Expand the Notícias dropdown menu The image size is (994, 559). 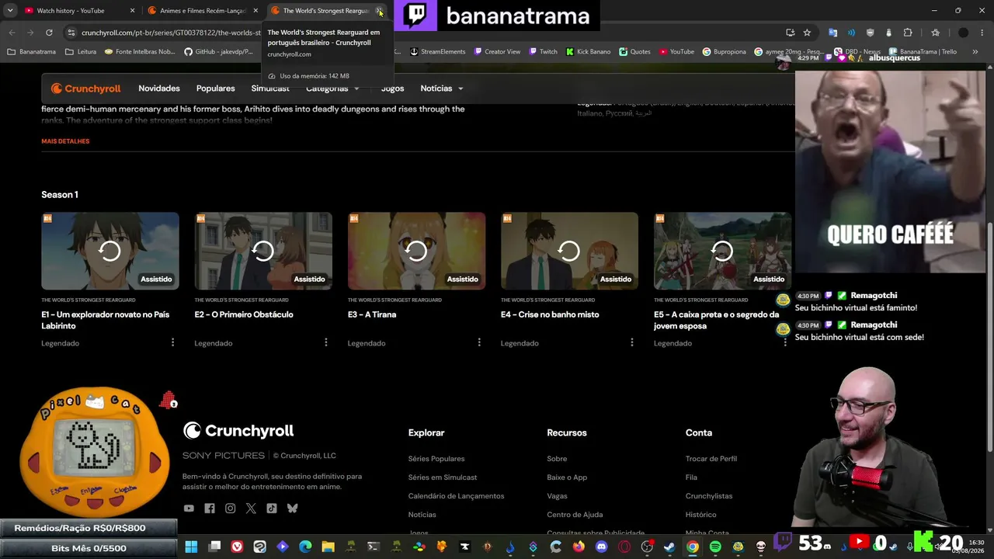coord(442,89)
